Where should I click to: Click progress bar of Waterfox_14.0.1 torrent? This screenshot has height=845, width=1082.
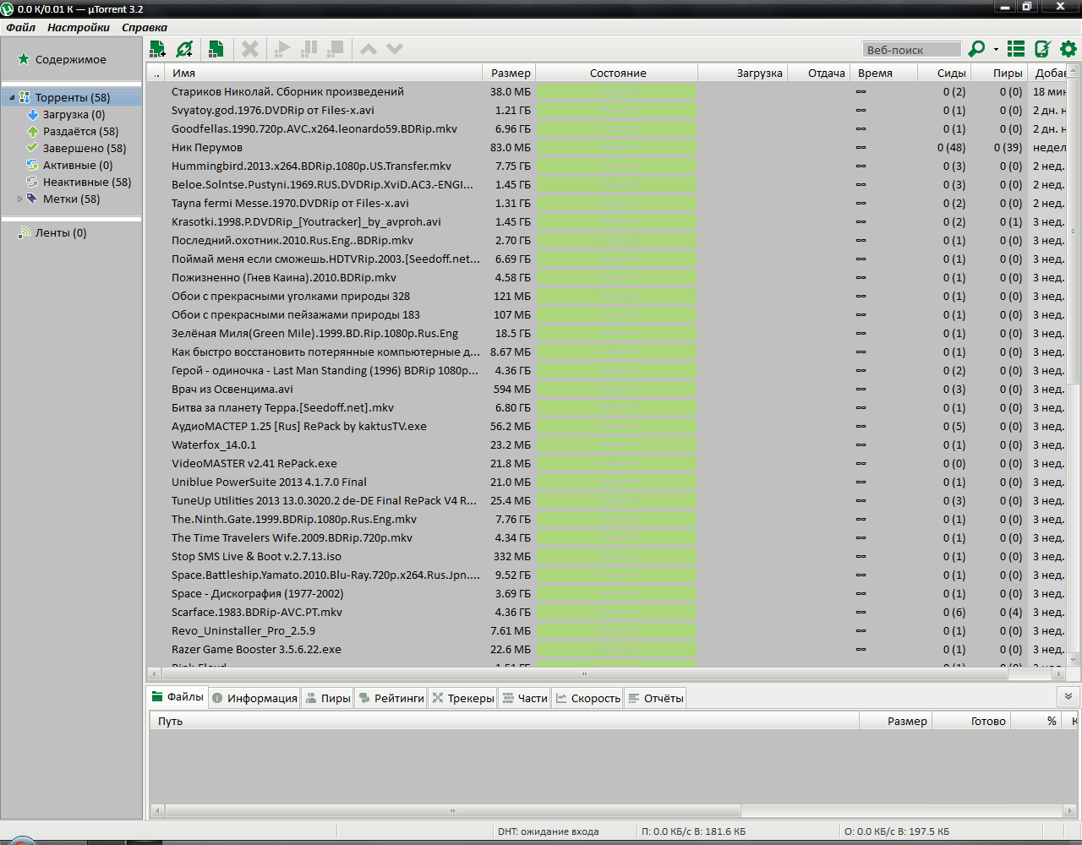(x=617, y=444)
